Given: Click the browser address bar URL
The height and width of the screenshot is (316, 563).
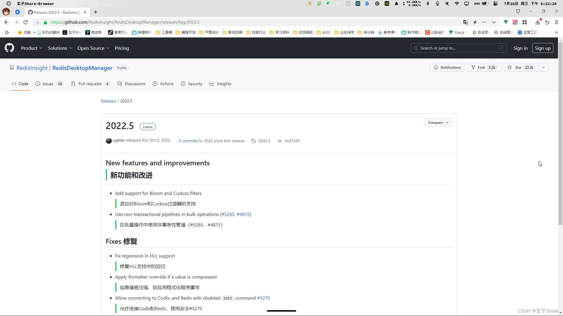Looking at the screenshot, I should (125, 22).
